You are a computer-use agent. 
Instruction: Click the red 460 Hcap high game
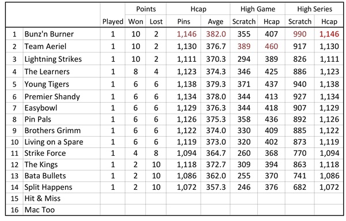271,46
